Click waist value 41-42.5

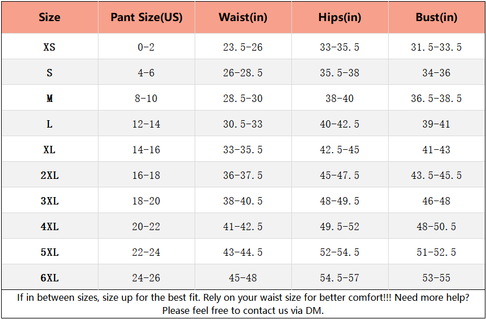(243, 227)
